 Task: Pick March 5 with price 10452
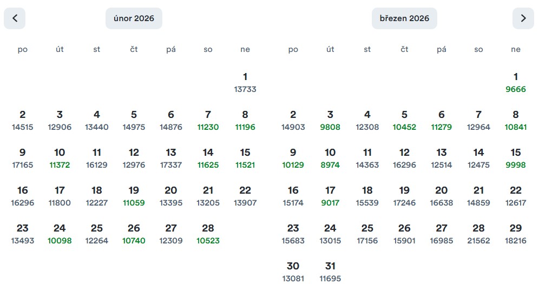click(404, 120)
